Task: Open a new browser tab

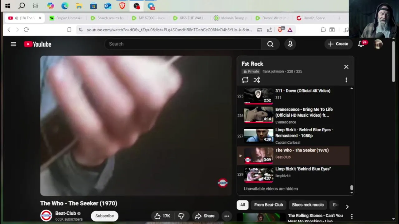Action: (339, 18)
